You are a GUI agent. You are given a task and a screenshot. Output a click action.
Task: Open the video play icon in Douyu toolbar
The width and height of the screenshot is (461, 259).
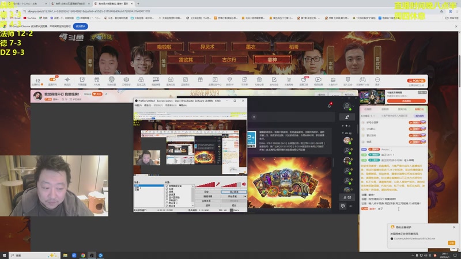318,79
